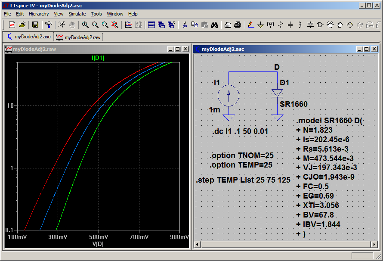Select the Pan magnifier tool
This screenshot has height=261, width=383.
tap(95, 25)
